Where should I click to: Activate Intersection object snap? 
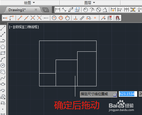(x=33, y=18)
